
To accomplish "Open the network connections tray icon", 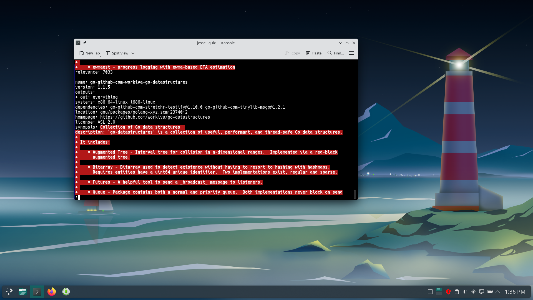I will 482,292.
